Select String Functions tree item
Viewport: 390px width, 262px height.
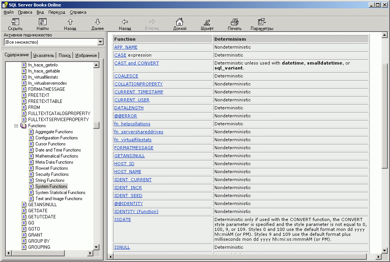pyautogui.click(x=50, y=180)
